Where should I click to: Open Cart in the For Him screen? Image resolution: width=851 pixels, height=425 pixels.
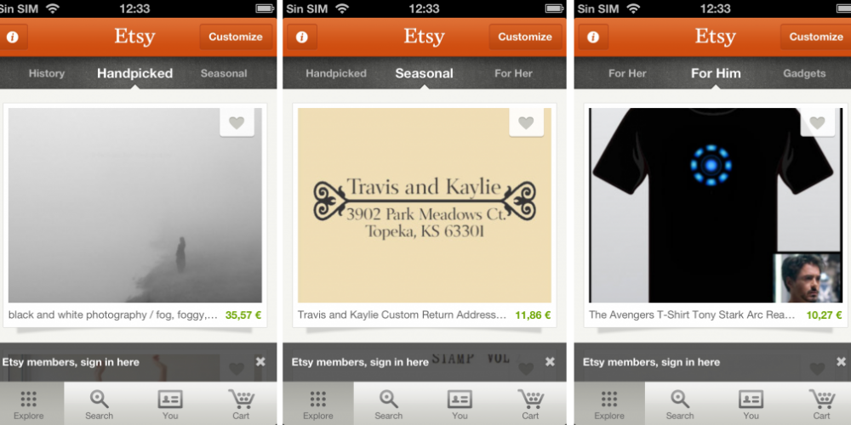click(822, 405)
